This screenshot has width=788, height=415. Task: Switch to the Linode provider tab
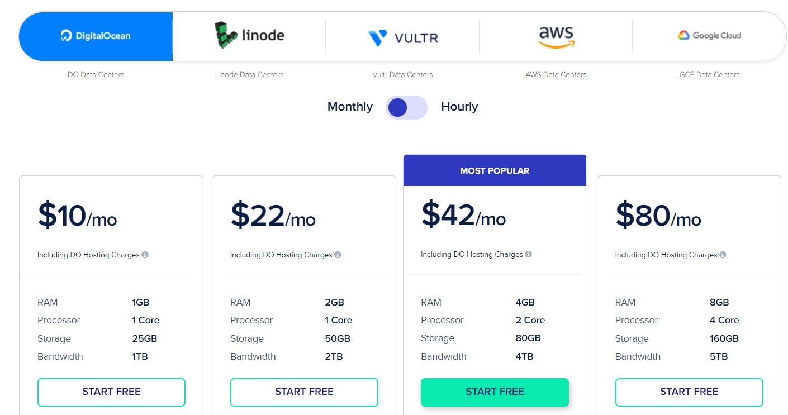point(249,35)
